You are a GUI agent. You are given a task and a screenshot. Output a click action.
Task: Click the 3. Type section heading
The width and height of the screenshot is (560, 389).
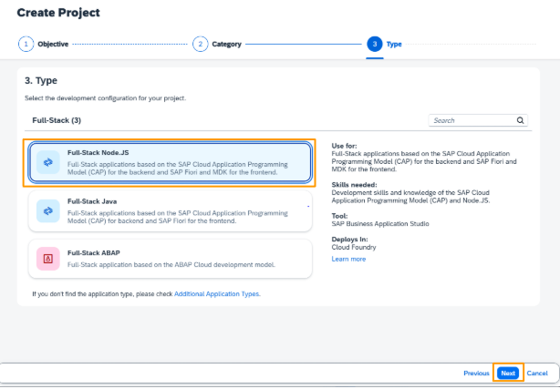click(41, 81)
